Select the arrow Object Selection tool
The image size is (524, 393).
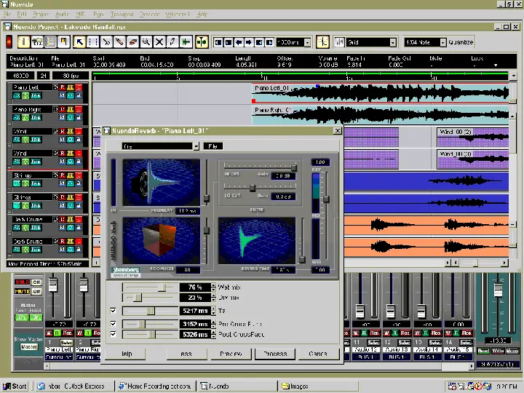click(x=79, y=42)
